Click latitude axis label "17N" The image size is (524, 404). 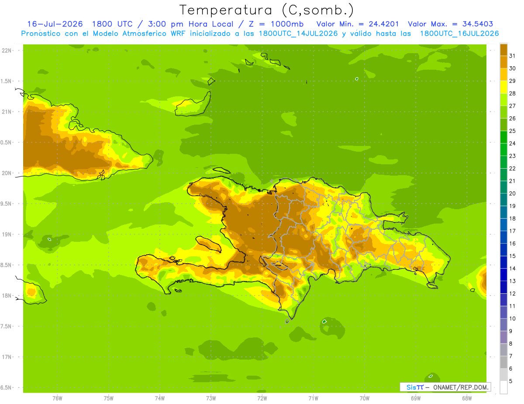point(7,357)
